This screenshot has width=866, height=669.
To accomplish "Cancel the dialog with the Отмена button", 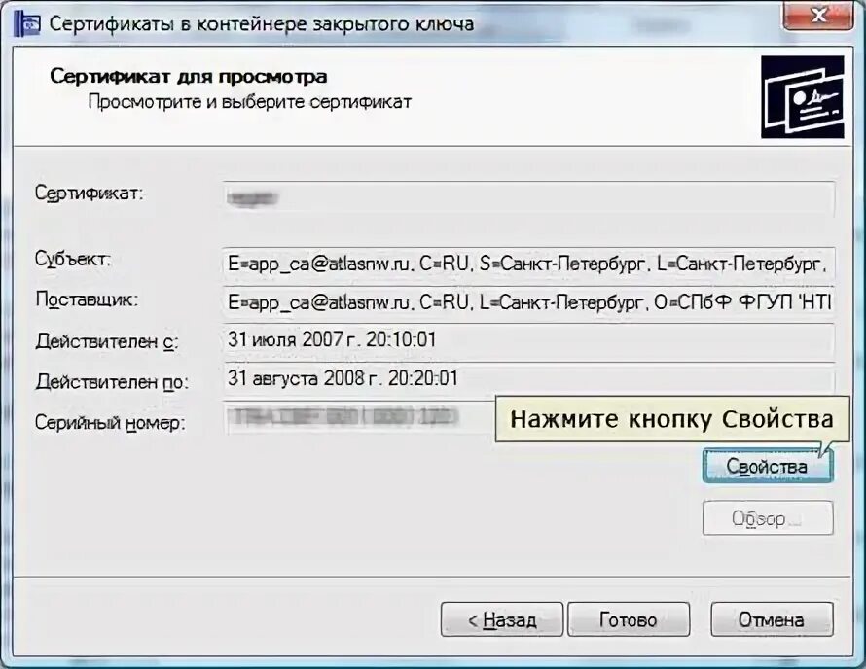I will pos(772,619).
